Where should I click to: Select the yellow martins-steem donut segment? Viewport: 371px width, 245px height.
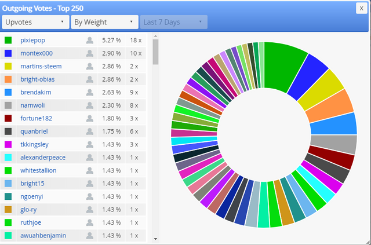tap(321, 89)
